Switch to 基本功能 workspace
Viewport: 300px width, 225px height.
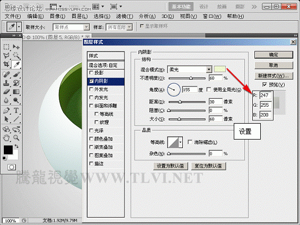[181, 7]
